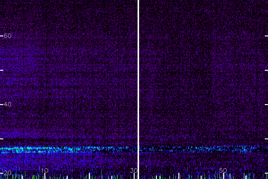Click the "40" vertical axis label
This screenshot has height=179, width=268.
tap(7, 104)
